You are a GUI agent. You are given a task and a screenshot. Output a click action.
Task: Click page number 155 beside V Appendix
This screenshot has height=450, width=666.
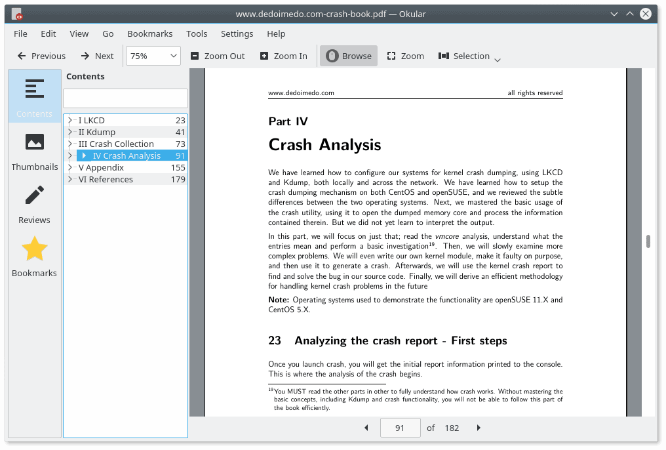(x=178, y=167)
